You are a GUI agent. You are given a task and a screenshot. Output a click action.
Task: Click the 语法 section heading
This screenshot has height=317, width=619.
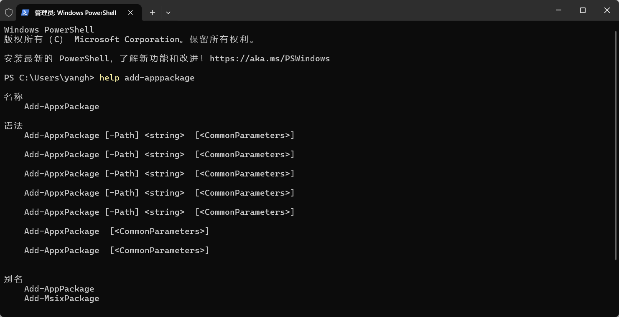click(13, 126)
